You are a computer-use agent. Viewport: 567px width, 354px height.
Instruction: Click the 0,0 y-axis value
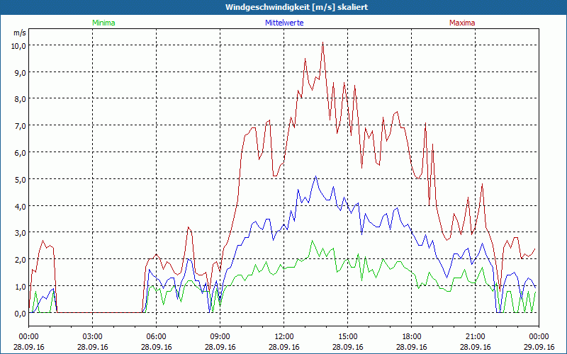click(x=21, y=313)
